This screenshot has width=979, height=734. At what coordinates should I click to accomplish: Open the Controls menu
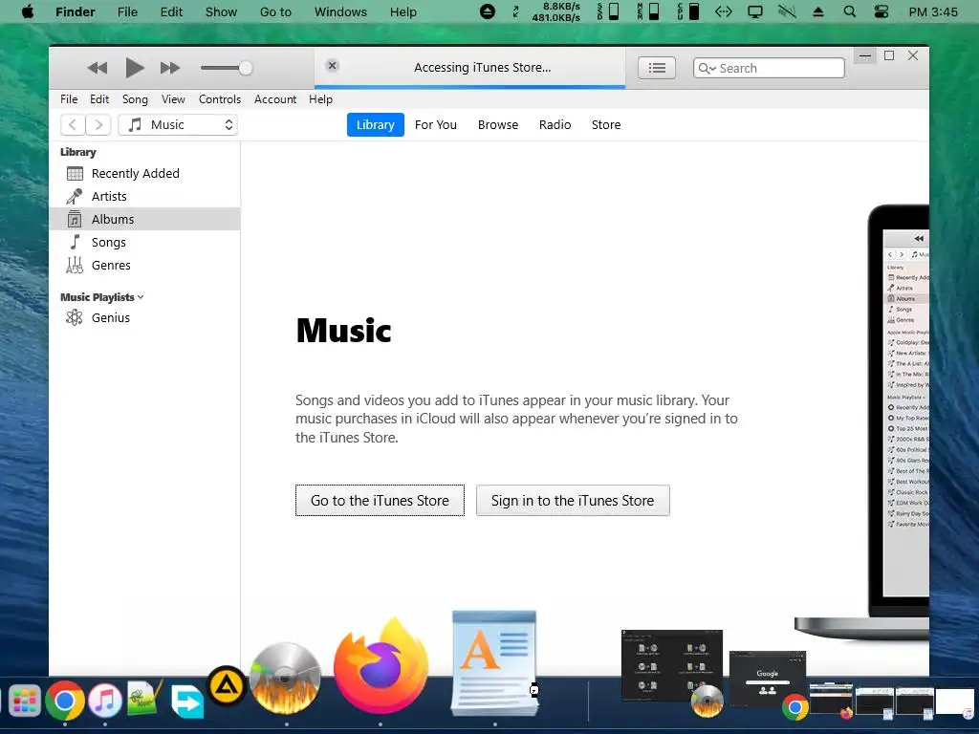pyautogui.click(x=220, y=99)
